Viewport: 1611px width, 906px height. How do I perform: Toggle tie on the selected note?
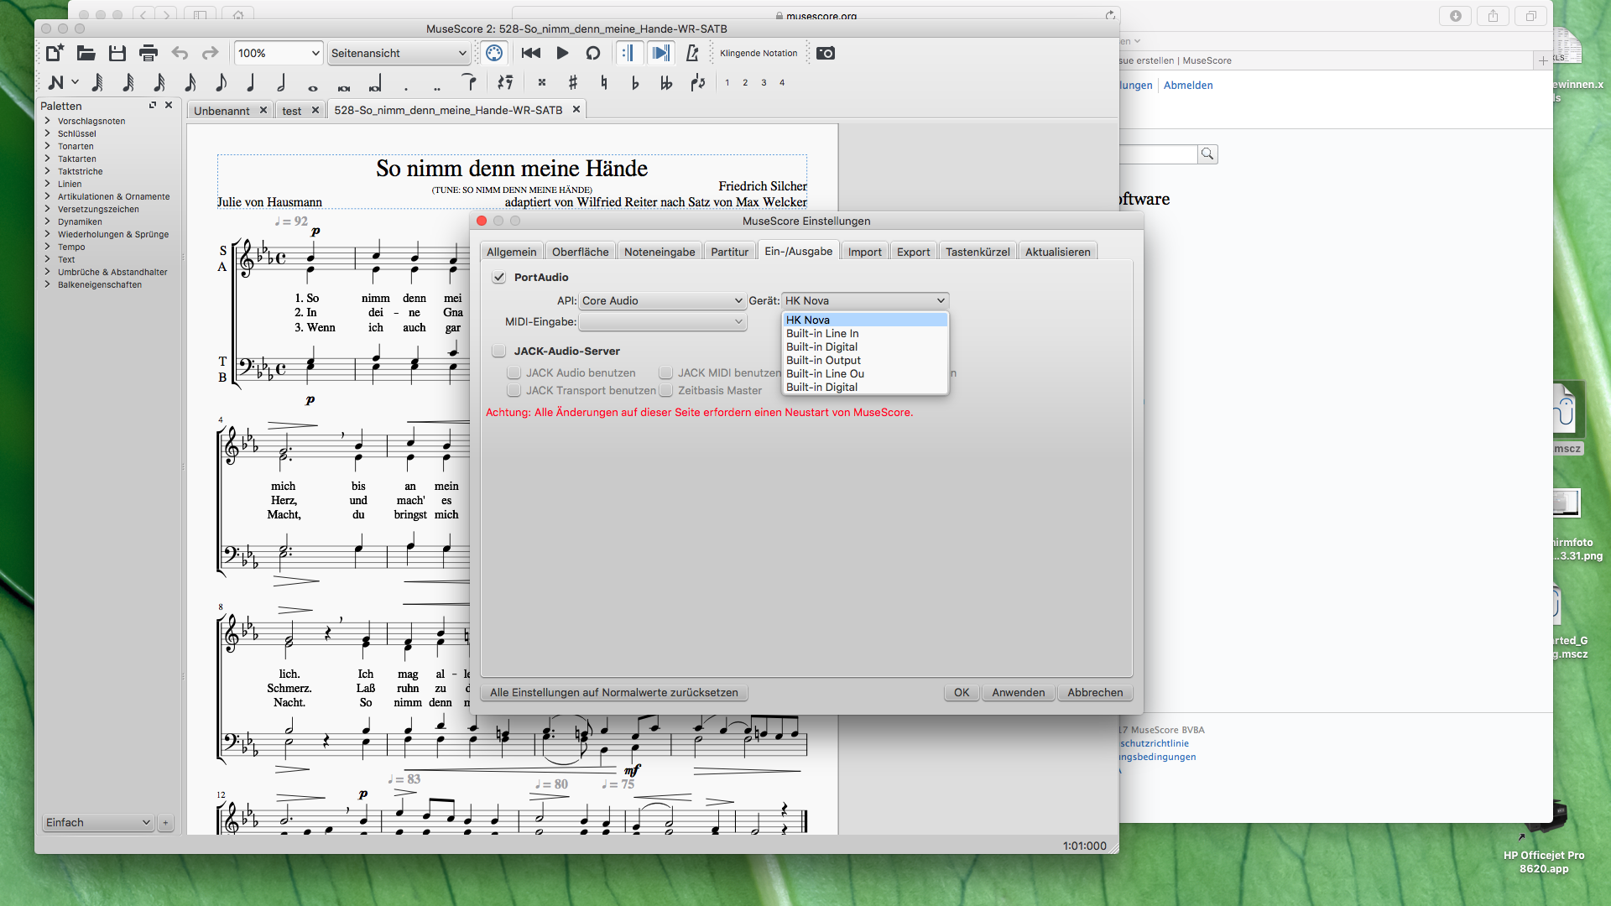click(469, 81)
